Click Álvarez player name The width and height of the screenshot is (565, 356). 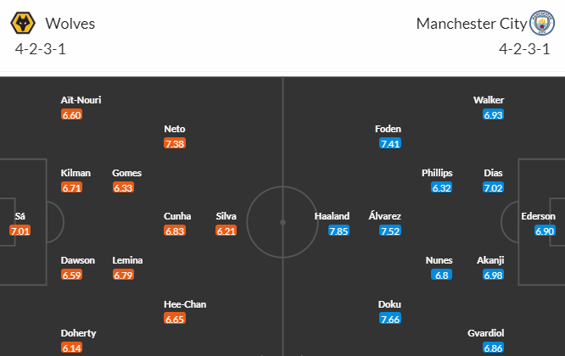(x=385, y=216)
